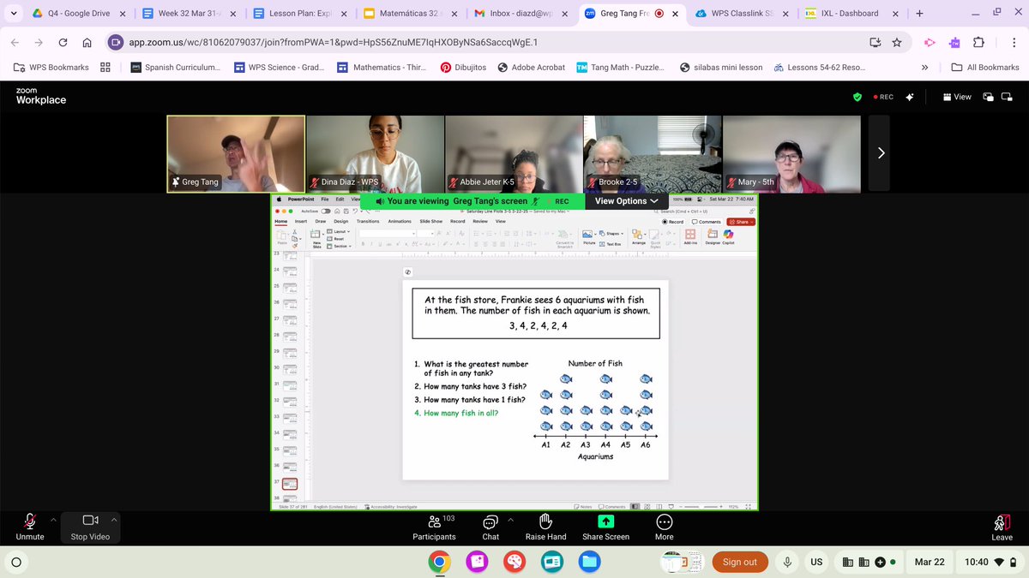This screenshot has width=1029, height=578.
Task: Expand the bookmarks bar overflow chevron
Action: coord(924,67)
